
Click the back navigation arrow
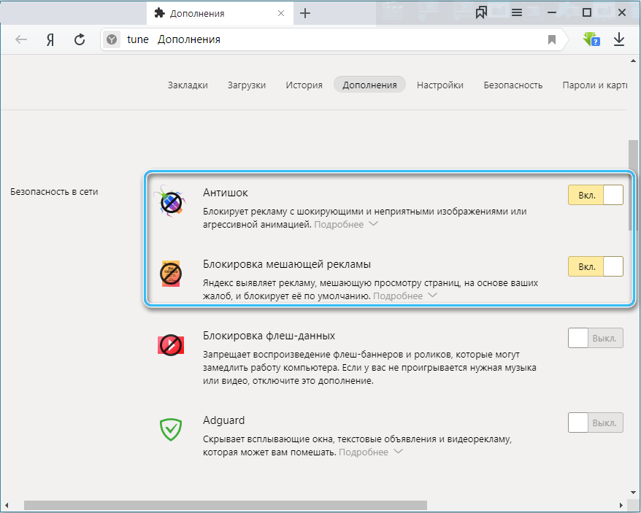tap(21, 40)
